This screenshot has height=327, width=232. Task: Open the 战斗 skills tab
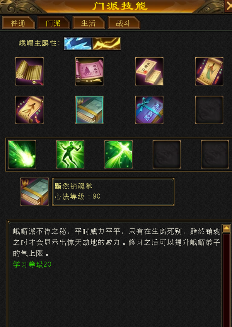(124, 23)
